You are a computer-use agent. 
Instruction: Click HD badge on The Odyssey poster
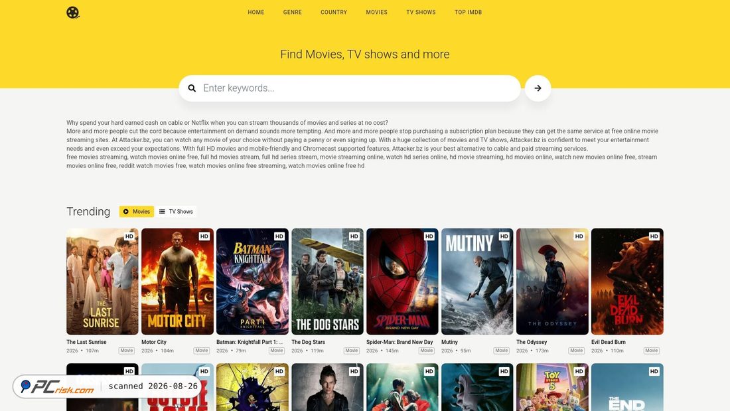pos(579,236)
